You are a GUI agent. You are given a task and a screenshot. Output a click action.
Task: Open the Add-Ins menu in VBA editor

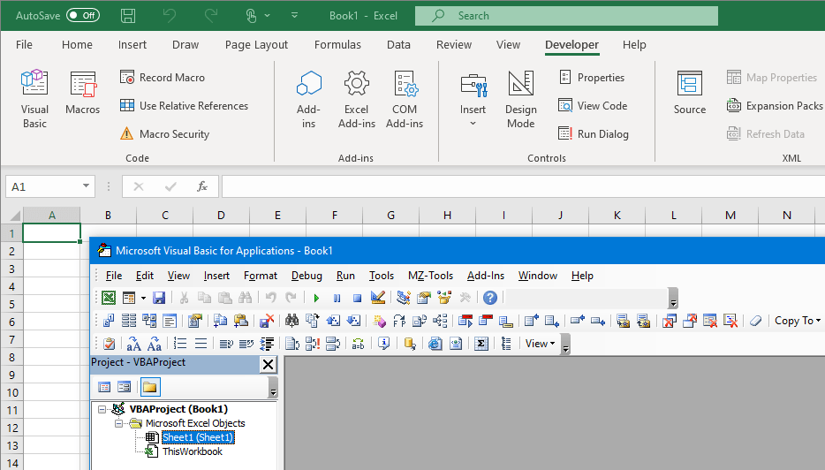(x=486, y=276)
